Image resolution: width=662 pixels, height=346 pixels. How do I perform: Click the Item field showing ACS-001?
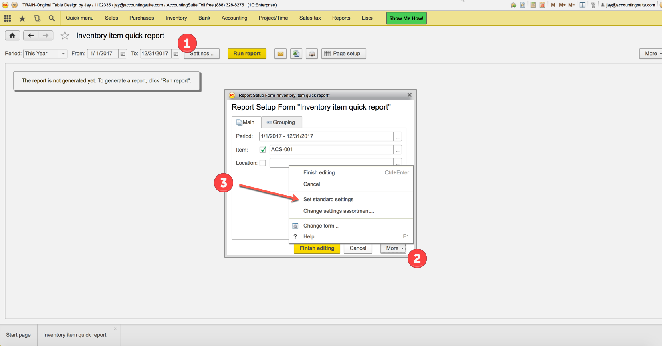coord(331,150)
